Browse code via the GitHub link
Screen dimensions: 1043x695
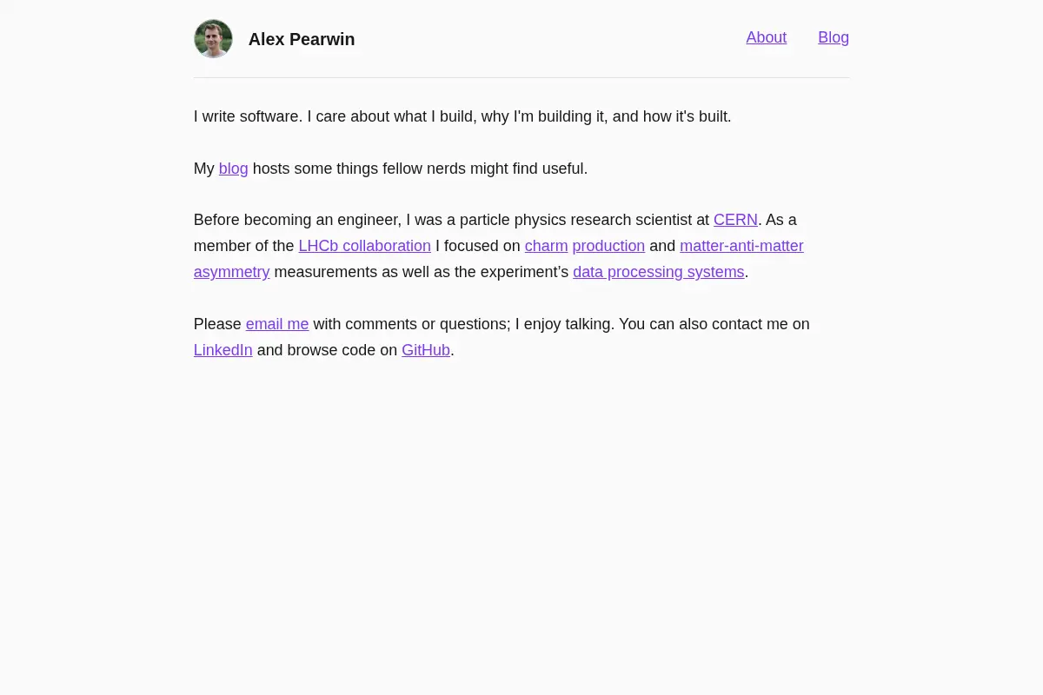tap(426, 350)
